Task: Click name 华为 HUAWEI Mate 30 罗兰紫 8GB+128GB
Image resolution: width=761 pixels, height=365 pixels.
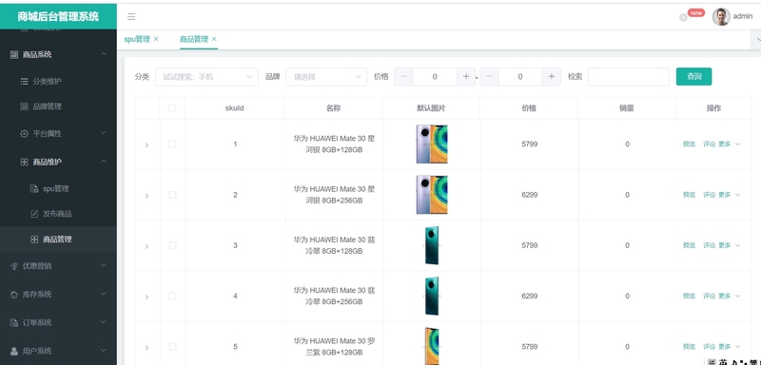Action: point(335,347)
